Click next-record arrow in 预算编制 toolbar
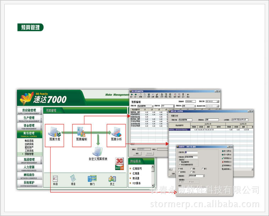Image resolution: width=269 pixels, height=216 pixels. click(x=136, y=96)
